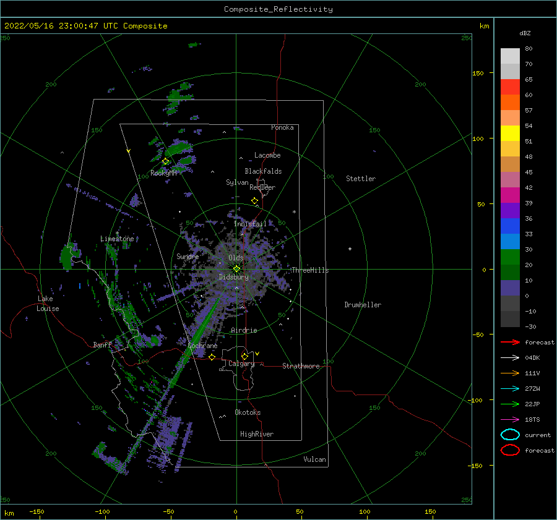Image resolution: width=557 pixels, height=520 pixels.
Task: Click the yellow v marker north of RockyMH
Action: point(129,151)
